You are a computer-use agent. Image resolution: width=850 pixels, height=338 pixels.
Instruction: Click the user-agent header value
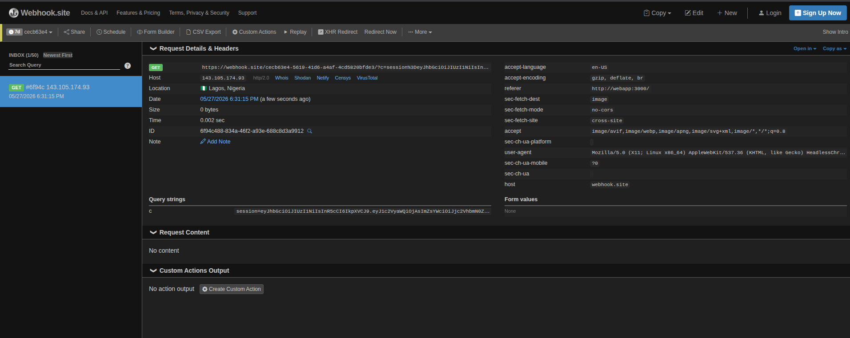tap(718, 152)
